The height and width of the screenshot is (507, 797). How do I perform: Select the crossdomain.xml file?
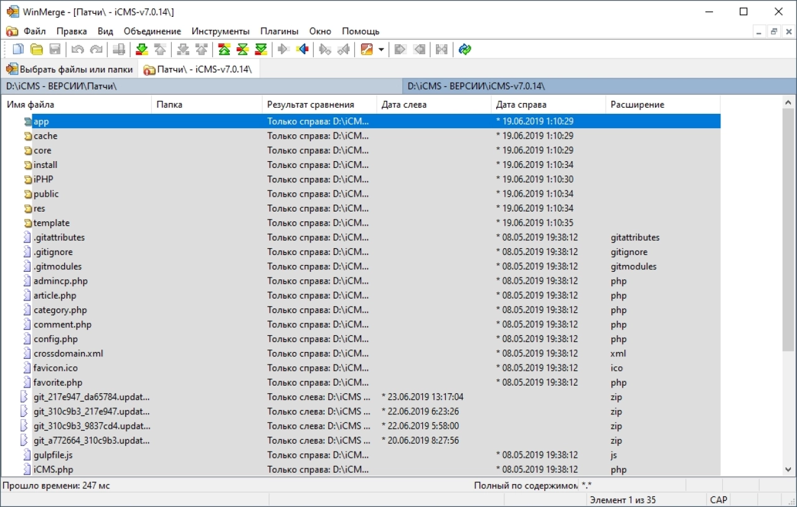tap(361, 353)
